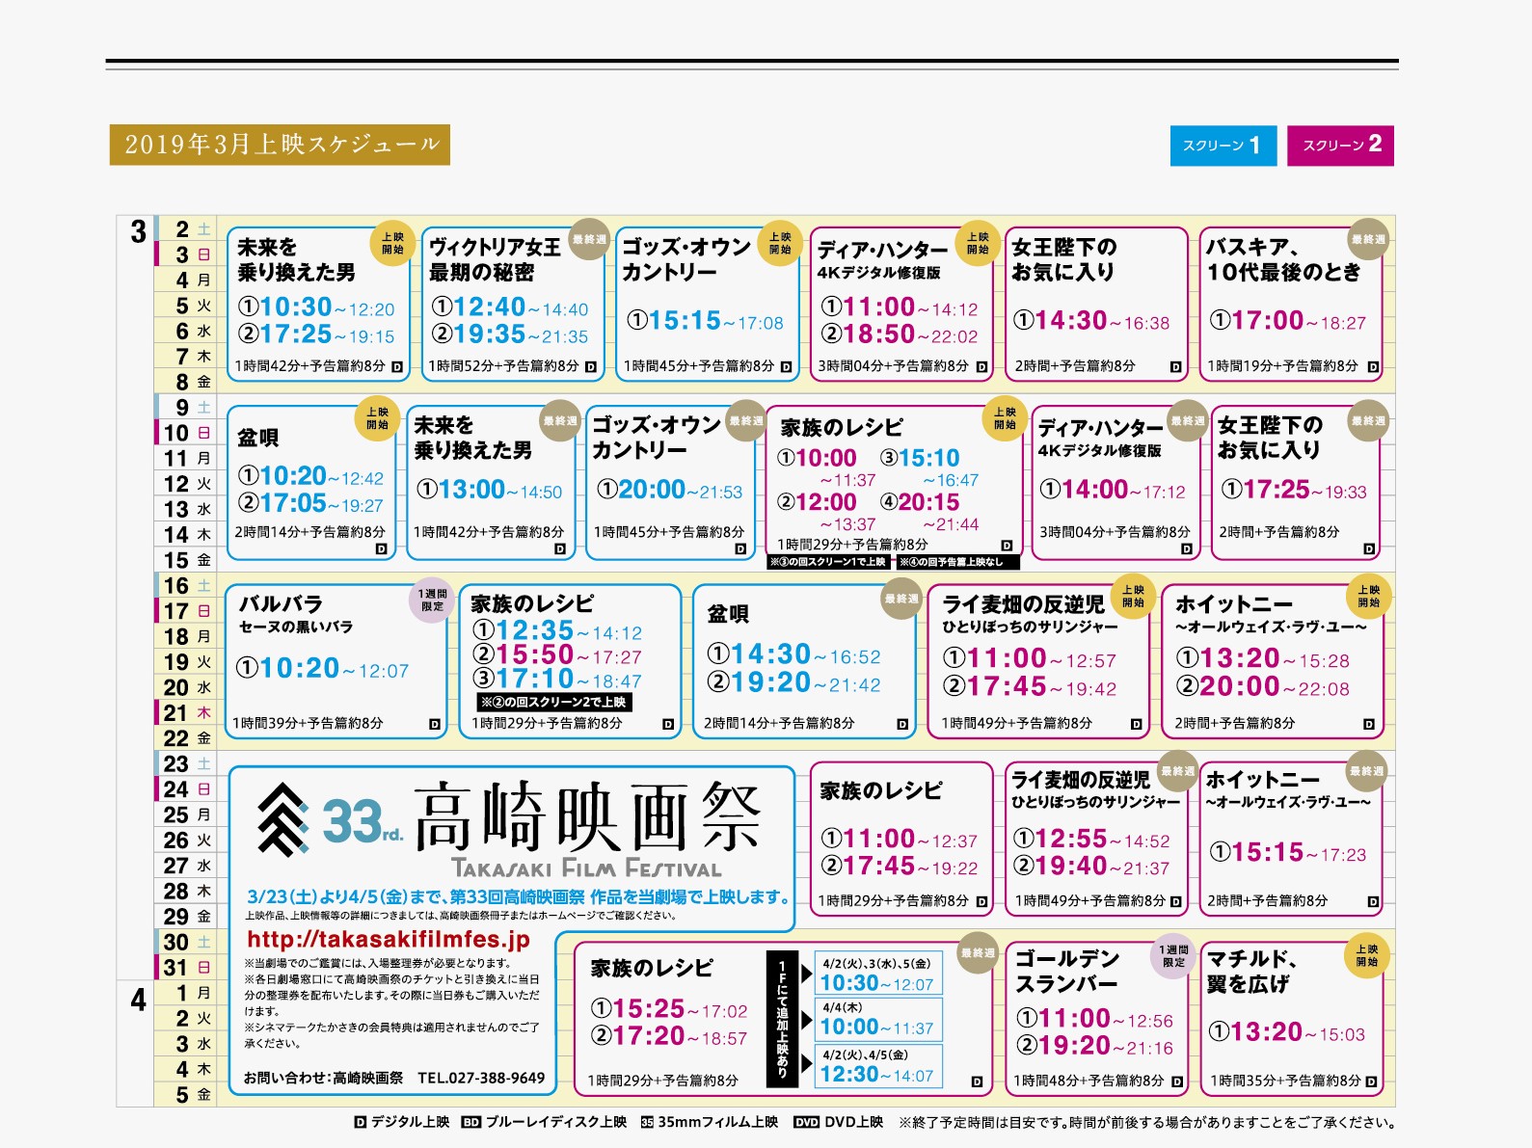Select the date cell 9 土
Viewport: 1532px width, 1148px height.
coord(186,407)
